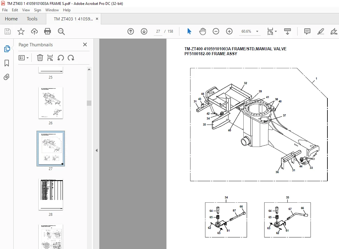The width and height of the screenshot is (339, 249).
Task: Open the File menu
Action: click(x=5, y=10)
